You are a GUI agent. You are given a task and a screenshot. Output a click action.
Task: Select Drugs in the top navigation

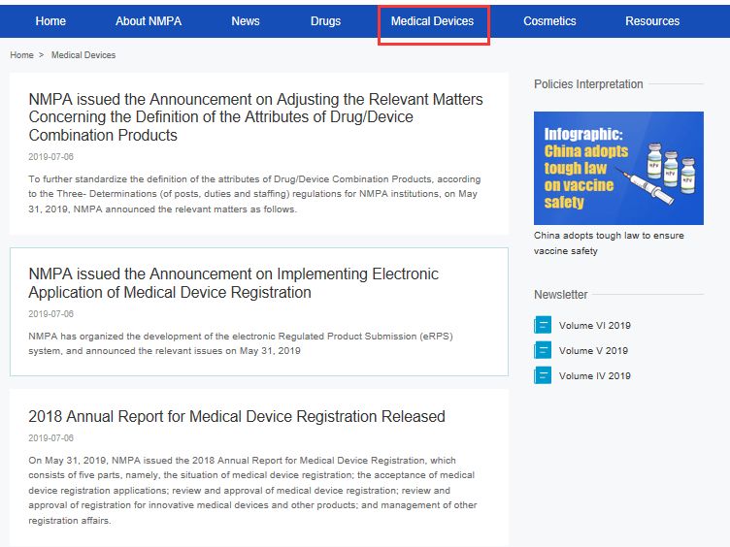(x=325, y=21)
